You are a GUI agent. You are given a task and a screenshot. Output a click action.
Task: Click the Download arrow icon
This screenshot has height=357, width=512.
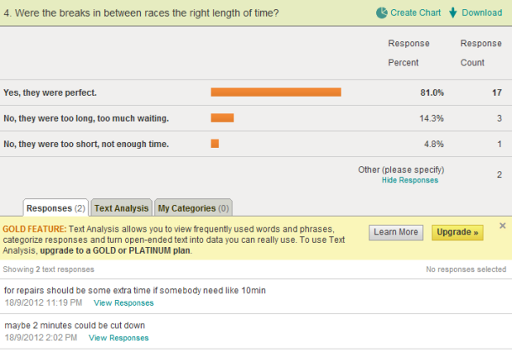[x=452, y=13]
